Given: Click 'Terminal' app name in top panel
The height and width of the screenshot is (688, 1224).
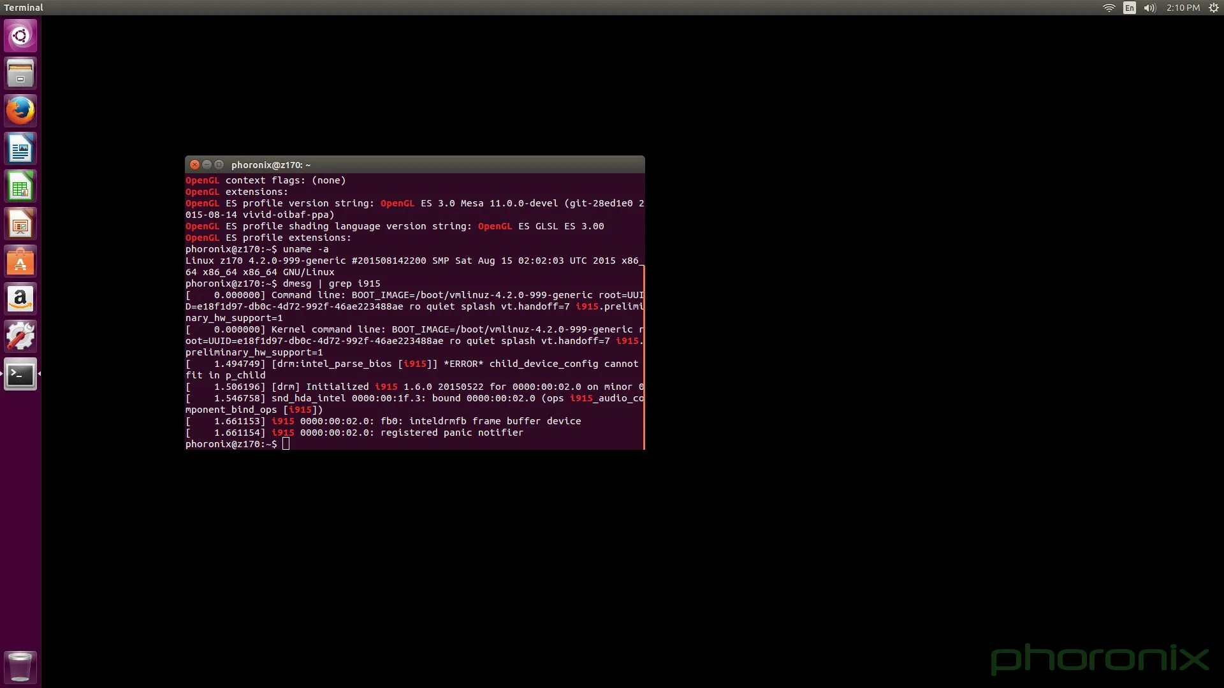Looking at the screenshot, I should [24, 8].
